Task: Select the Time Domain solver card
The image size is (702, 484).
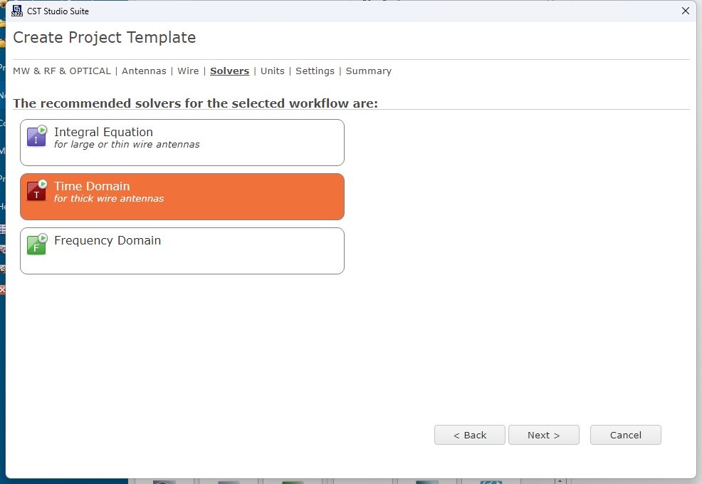Action: coord(182,197)
